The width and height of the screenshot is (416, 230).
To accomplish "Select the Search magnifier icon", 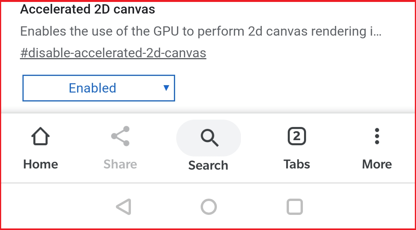I will click(x=209, y=138).
